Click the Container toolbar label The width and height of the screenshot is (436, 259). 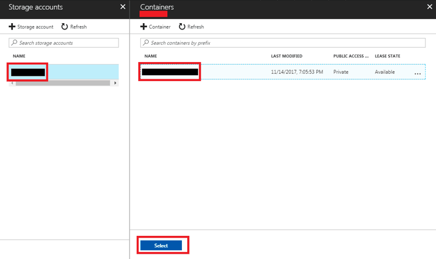pos(160,27)
